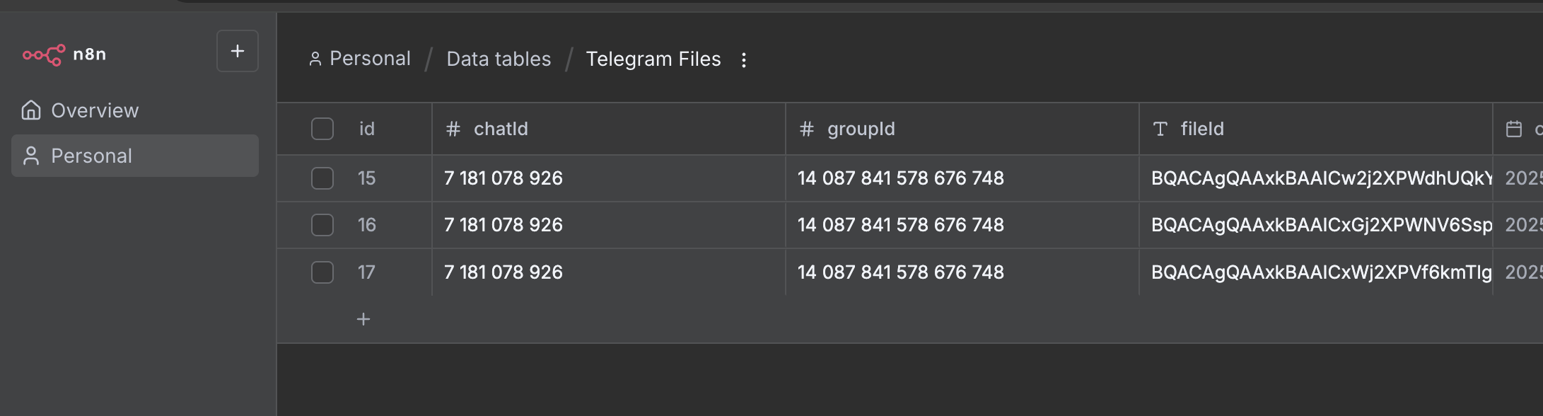This screenshot has width=1543, height=416.
Task: Go to Personal breadcrumb link
Action: point(369,59)
